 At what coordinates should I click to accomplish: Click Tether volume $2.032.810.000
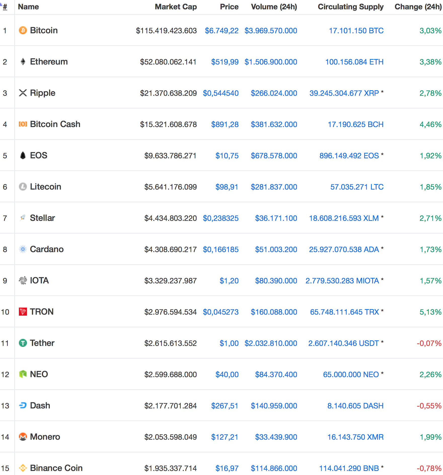[x=271, y=343]
